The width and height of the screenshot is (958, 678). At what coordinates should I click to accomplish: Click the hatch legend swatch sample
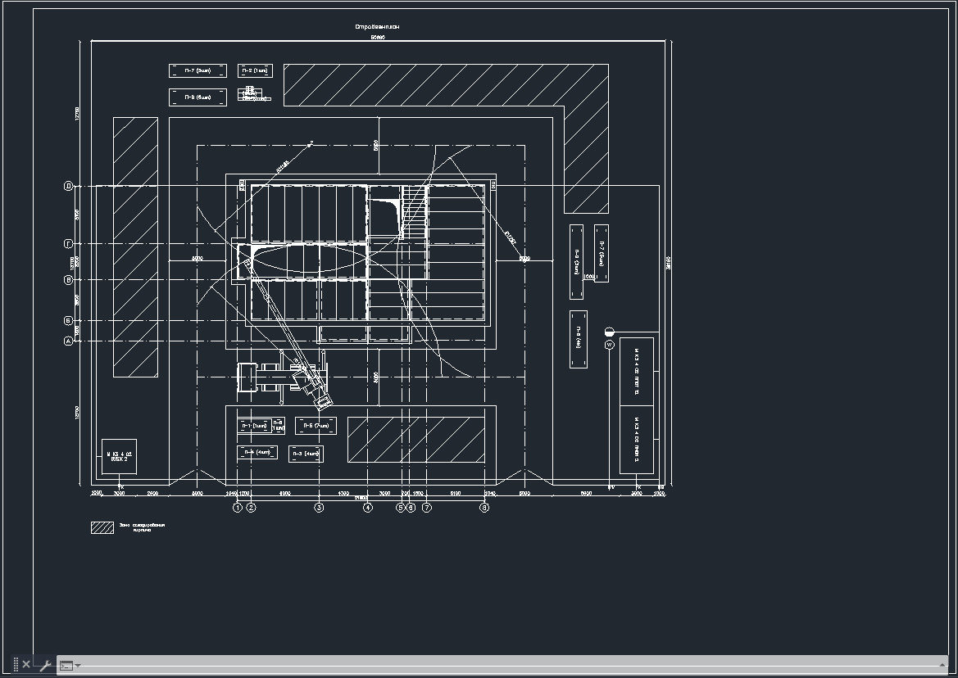pos(102,528)
